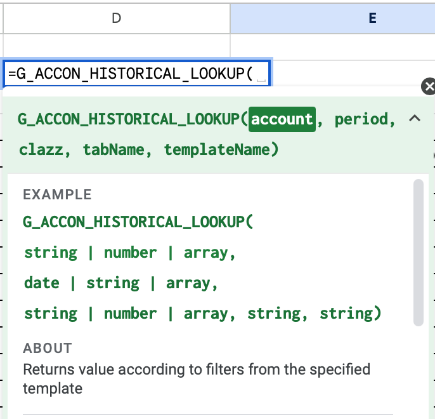
Task: Click the description 'Returns value according to filters'
Action: (x=134, y=369)
